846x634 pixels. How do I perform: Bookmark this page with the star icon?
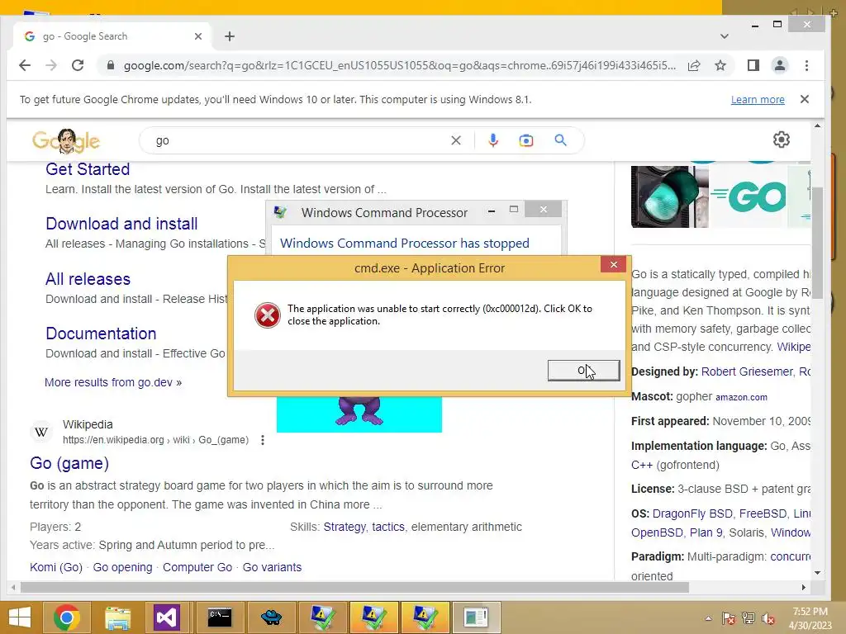tap(720, 65)
